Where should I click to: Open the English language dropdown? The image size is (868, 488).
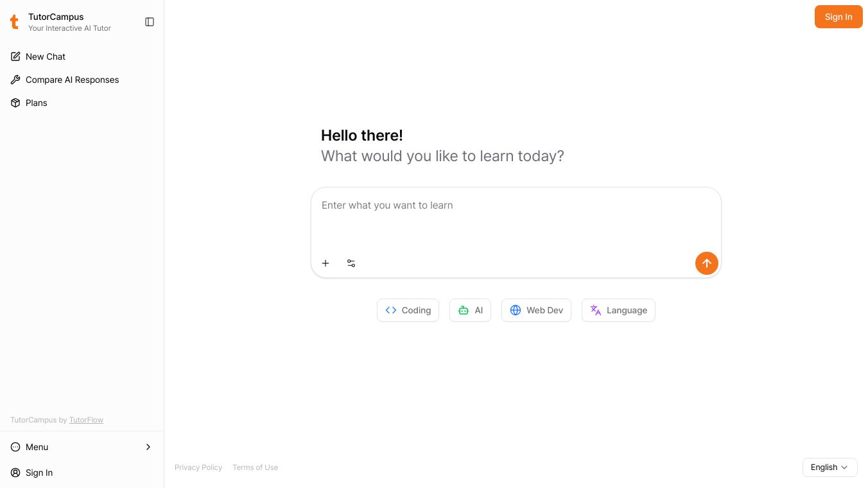pyautogui.click(x=829, y=467)
